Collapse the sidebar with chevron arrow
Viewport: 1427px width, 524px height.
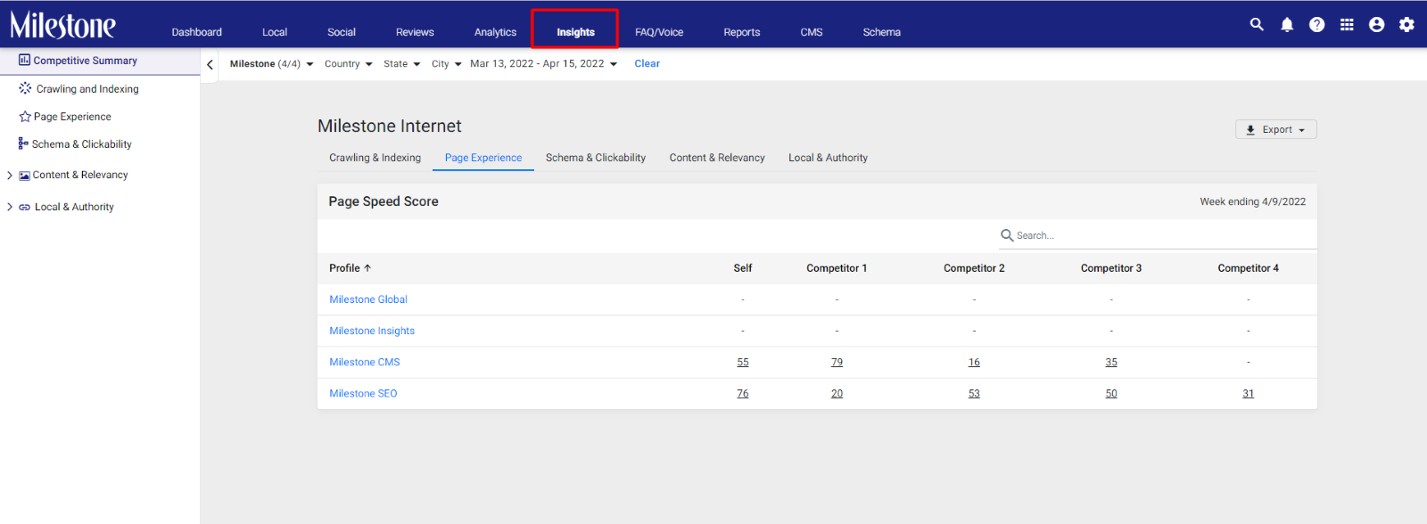pos(210,64)
